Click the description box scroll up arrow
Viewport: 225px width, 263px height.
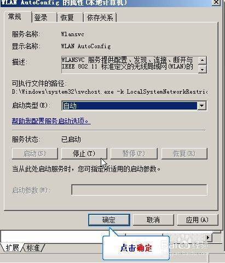click(202, 60)
